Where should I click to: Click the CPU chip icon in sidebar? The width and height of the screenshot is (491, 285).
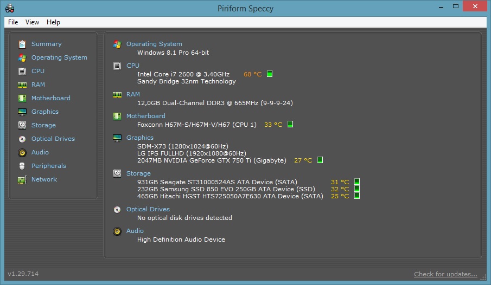pyautogui.click(x=22, y=72)
